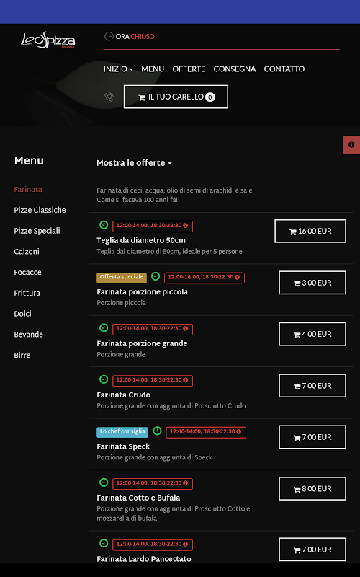Go to the OFFERTE page
The height and width of the screenshot is (577, 360).
coord(189,69)
